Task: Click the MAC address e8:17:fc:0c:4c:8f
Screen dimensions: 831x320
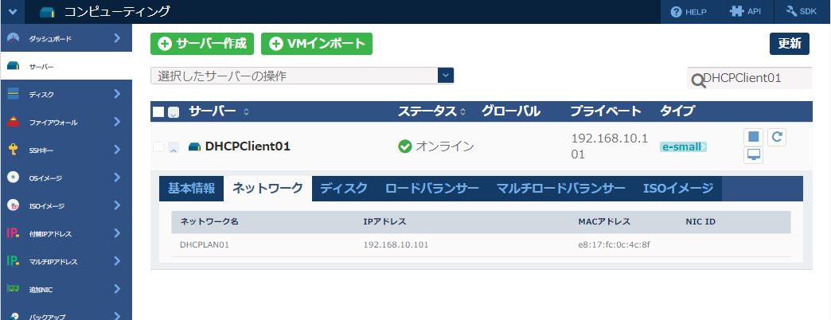Action: 614,245
